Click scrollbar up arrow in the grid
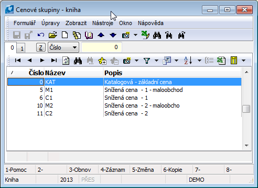258x188 pixels. point(246,72)
